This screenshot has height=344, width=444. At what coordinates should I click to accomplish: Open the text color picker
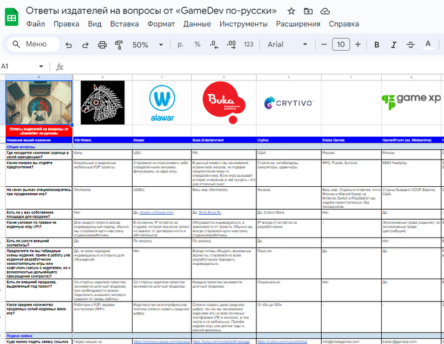pyautogui.click(x=428, y=45)
